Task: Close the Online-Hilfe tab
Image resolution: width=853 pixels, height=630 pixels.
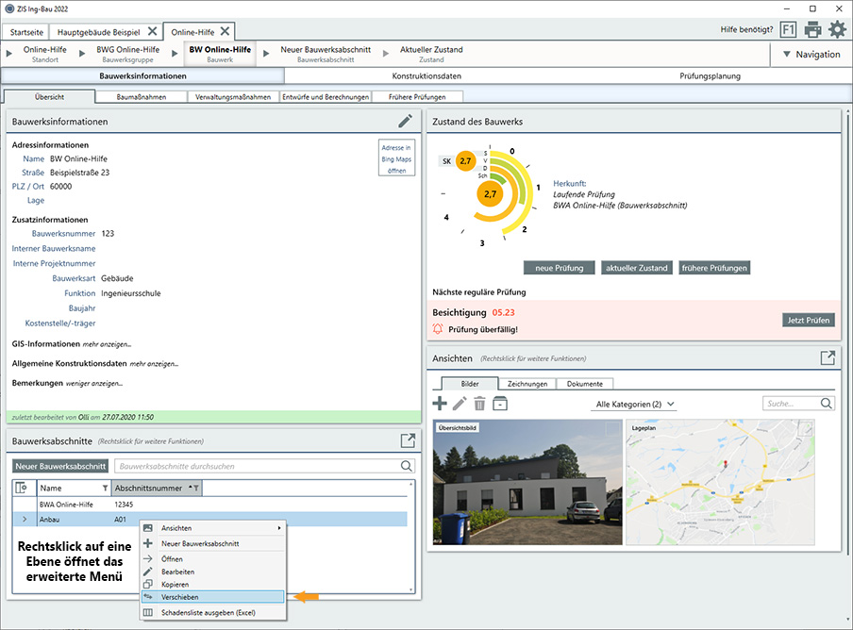Action: point(225,31)
